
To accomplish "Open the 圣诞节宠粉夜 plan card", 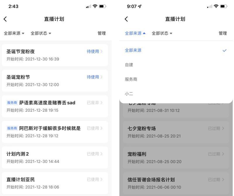I will point(55,55).
